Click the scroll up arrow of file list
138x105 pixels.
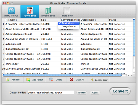click(134, 70)
